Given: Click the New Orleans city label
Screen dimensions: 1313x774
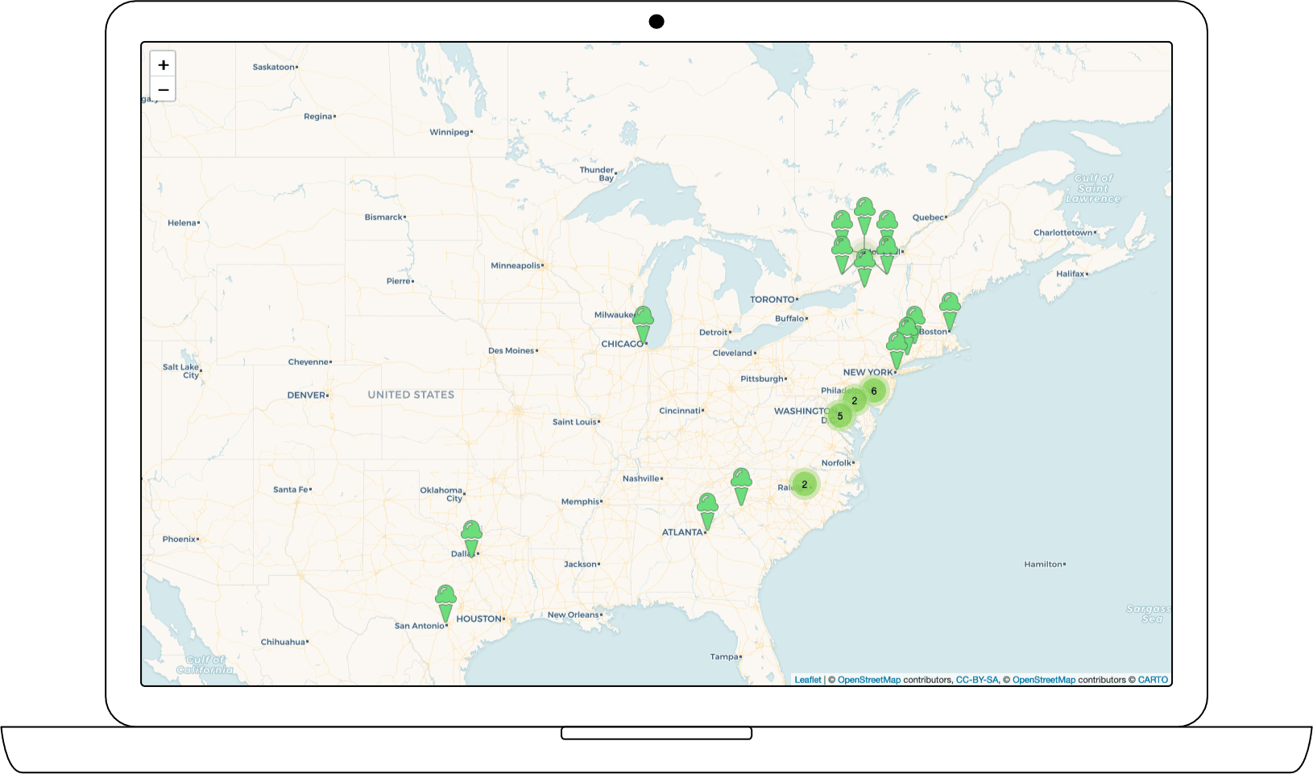Looking at the screenshot, I should pyautogui.click(x=574, y=615).
